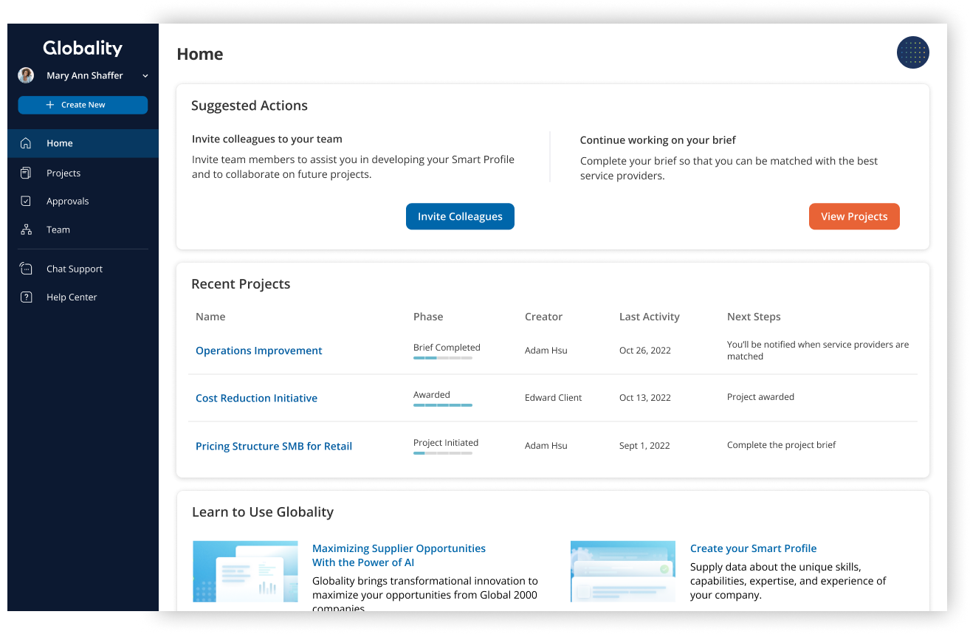
Task: Click the Oct 26, 2022 date cell
Action: [x=645, y=351]
